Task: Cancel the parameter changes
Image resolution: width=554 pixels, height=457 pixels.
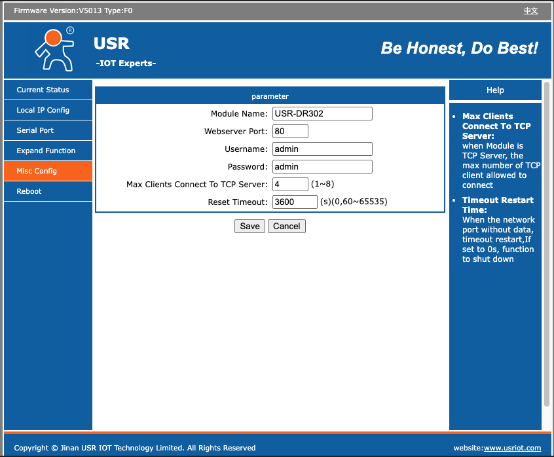Action: (x=287, y=226)
